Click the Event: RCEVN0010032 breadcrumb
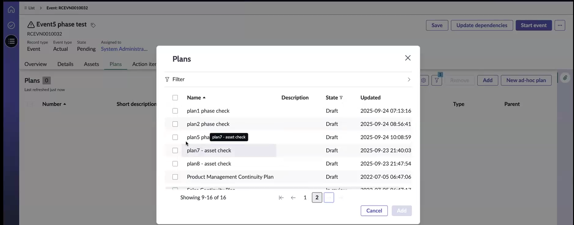This screenshot has width=574, height=225. 67,8
